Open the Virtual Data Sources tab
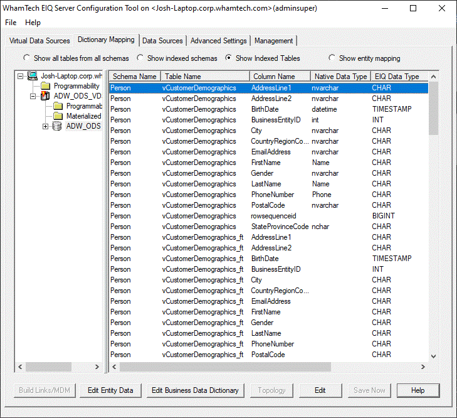 coord(39,41)
